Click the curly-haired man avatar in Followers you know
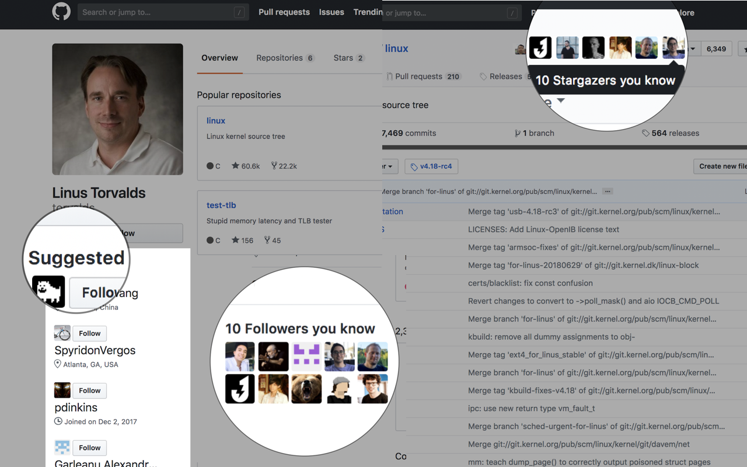Image resolution: width=747 pixels, height=467 pixels. click(373, 389)
